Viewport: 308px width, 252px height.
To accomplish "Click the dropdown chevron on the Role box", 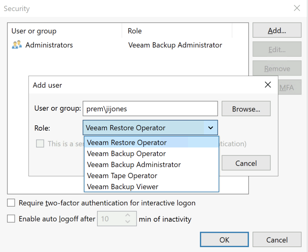I will pyautogui.click(x=211, y=128).
